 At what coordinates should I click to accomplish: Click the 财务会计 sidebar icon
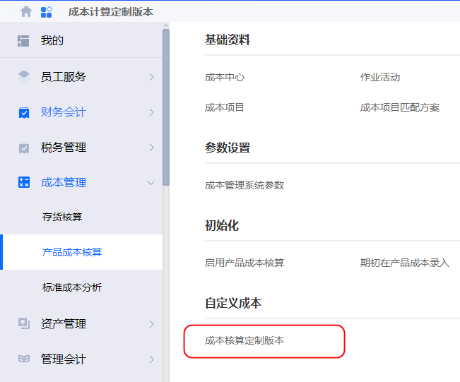[x=24, y=112]
